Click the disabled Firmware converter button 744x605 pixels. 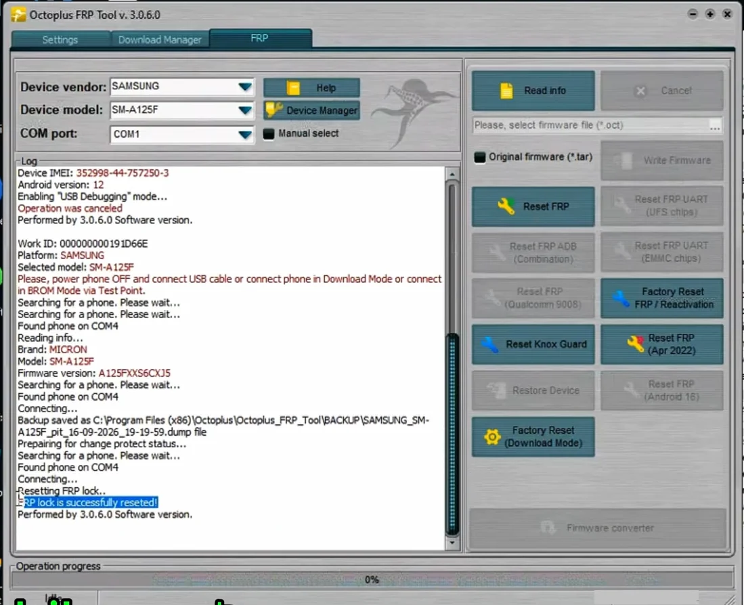597,528
